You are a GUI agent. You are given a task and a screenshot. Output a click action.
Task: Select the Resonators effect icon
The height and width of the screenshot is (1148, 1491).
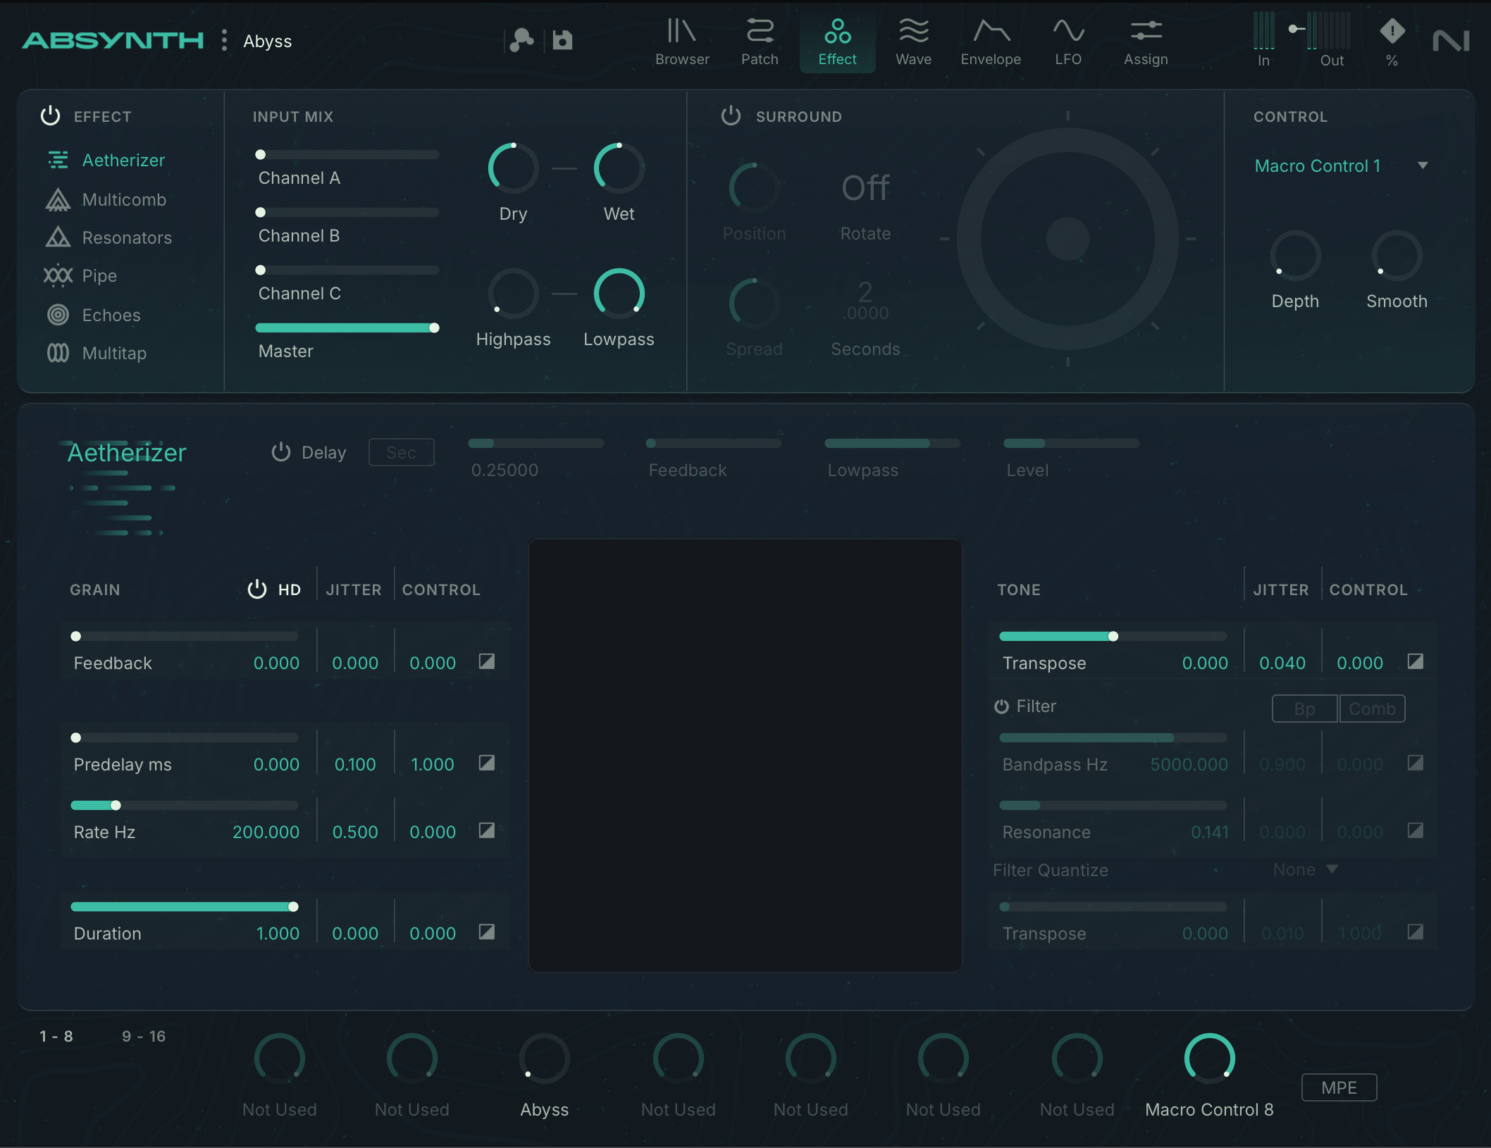click(x=58, y=238)
